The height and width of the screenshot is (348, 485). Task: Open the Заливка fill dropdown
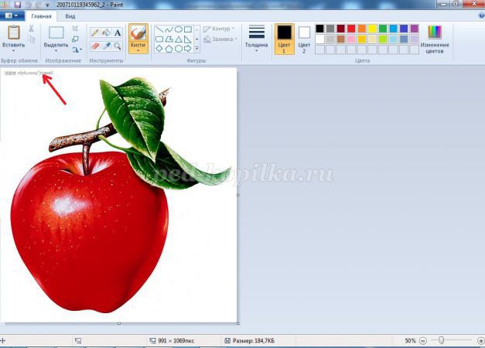coord(220,39)
